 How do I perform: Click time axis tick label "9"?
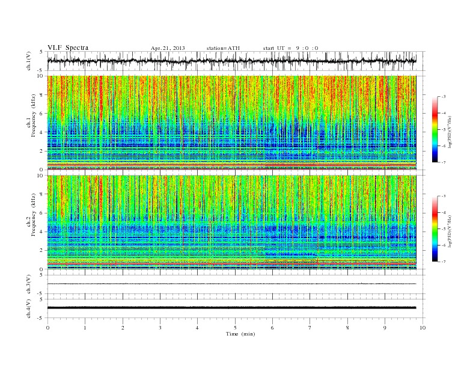[385, 328]
